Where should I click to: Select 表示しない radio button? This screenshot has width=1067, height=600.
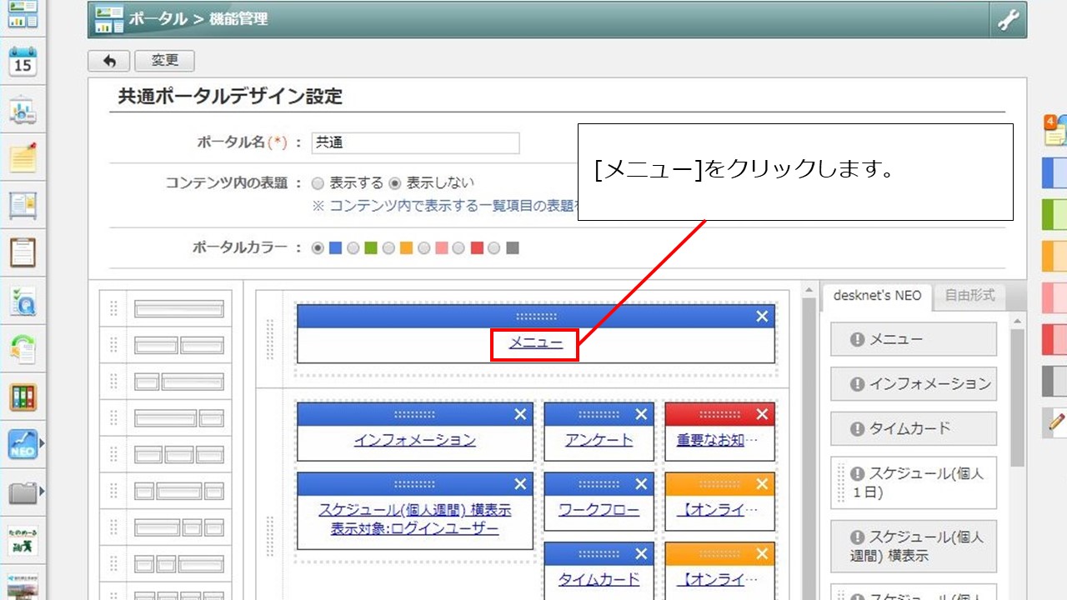(395, 183)
